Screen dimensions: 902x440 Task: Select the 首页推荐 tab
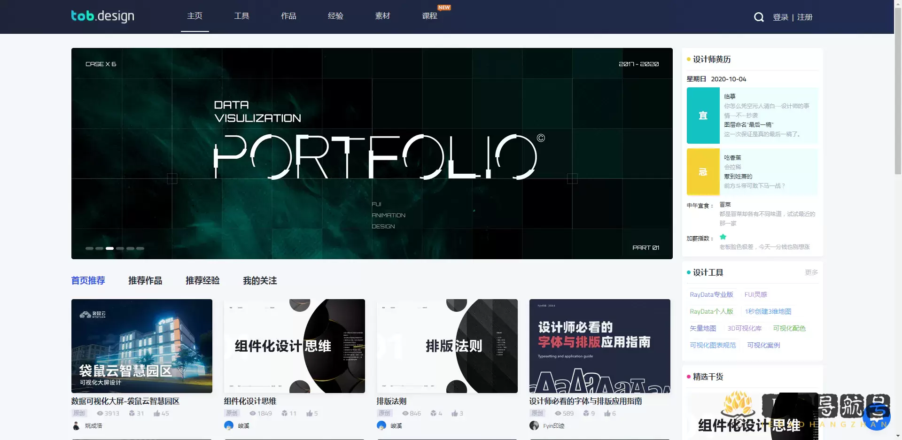point(88,281)
